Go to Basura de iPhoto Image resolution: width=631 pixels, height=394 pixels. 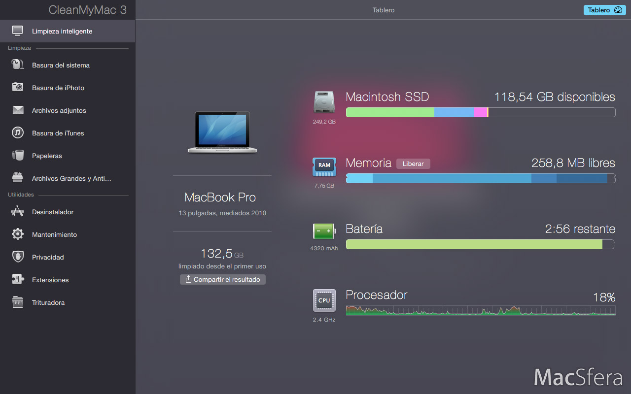click(68, 88)
